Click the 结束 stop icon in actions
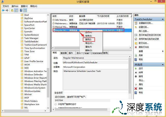The width and height of the screenshot is (166, 117). (136, 72)
